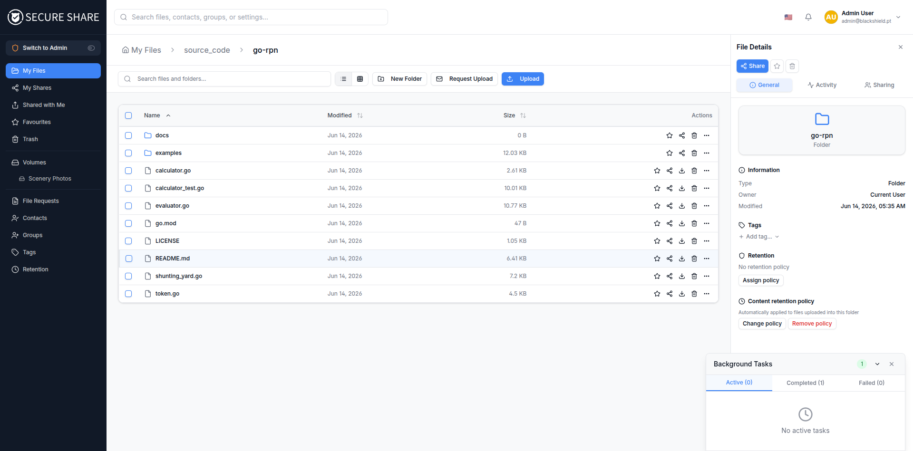Open My Shares in sidebar
This screenshot has width=913, height=451.
[53, 88]
